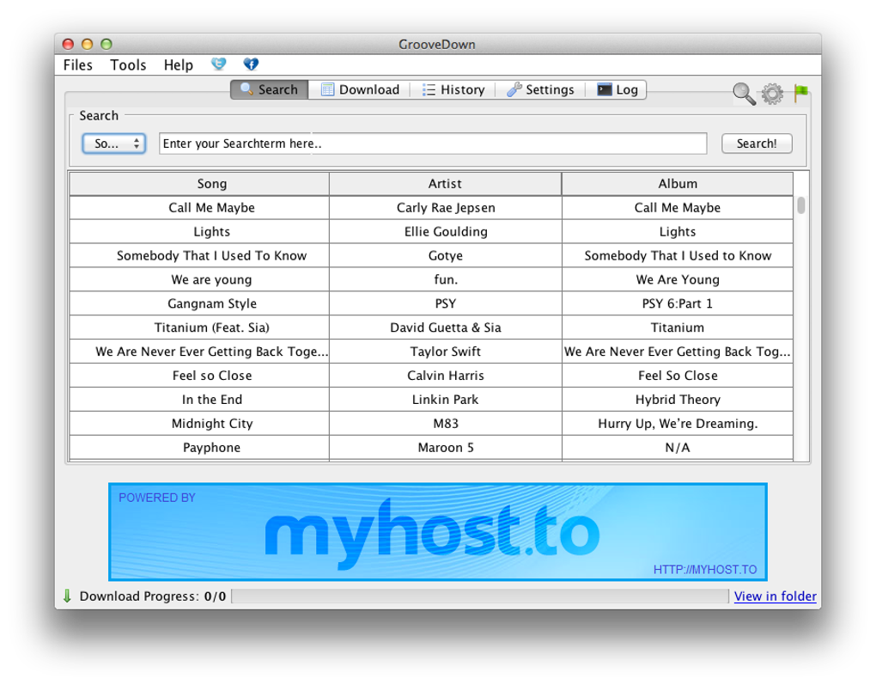This screenshot has height=685, width=876.
Task: Click artist Ellie Goulding
Action: coord(445,231)
